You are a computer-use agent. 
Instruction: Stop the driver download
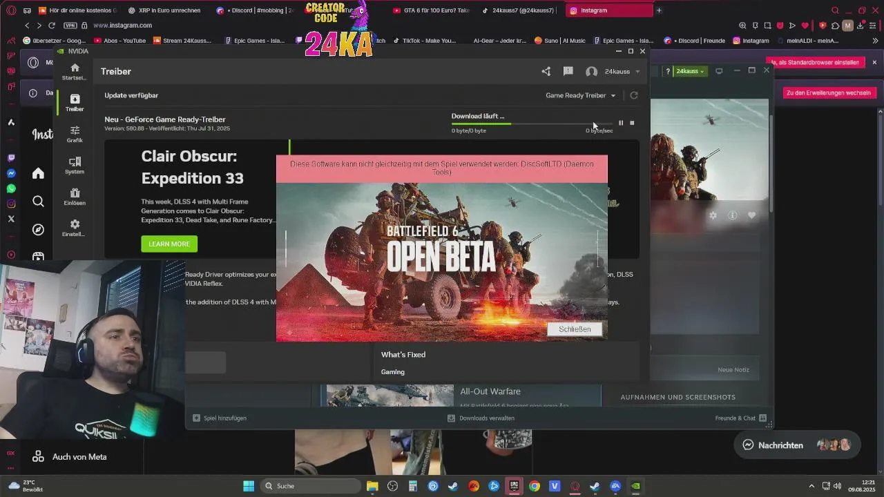tap(632, 123)
